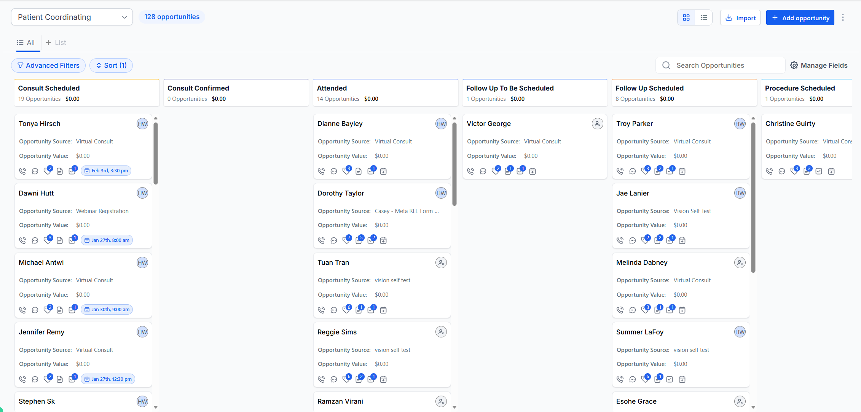
Task: Click the Manage Fields gear icon
Action: coord(794,65)
